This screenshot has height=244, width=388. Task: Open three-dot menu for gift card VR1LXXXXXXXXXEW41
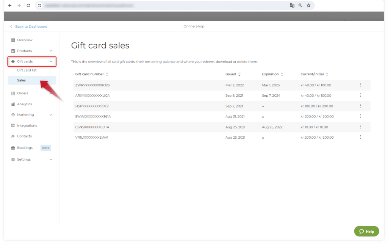click(360, 137)
